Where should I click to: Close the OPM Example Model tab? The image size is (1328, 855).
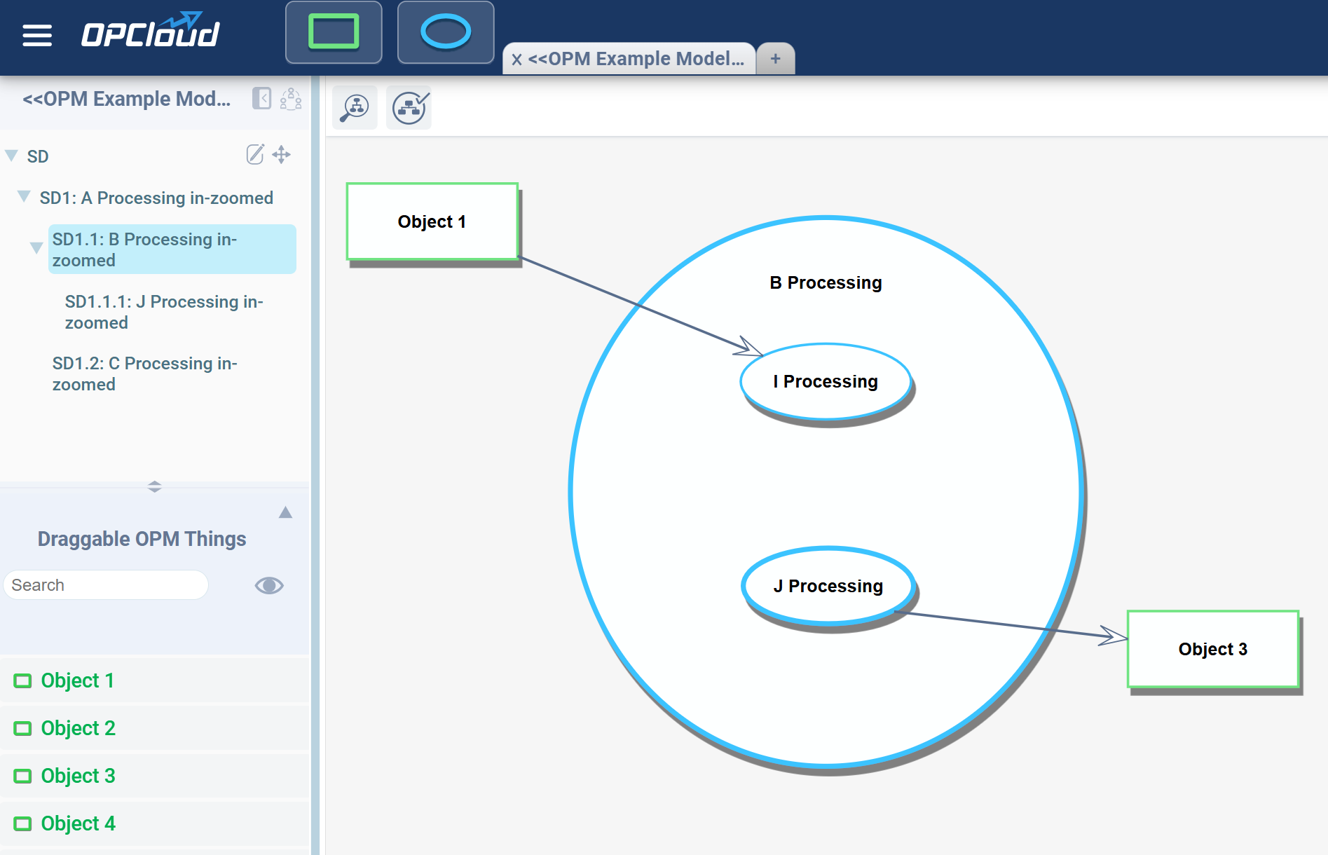coord(516,60)
